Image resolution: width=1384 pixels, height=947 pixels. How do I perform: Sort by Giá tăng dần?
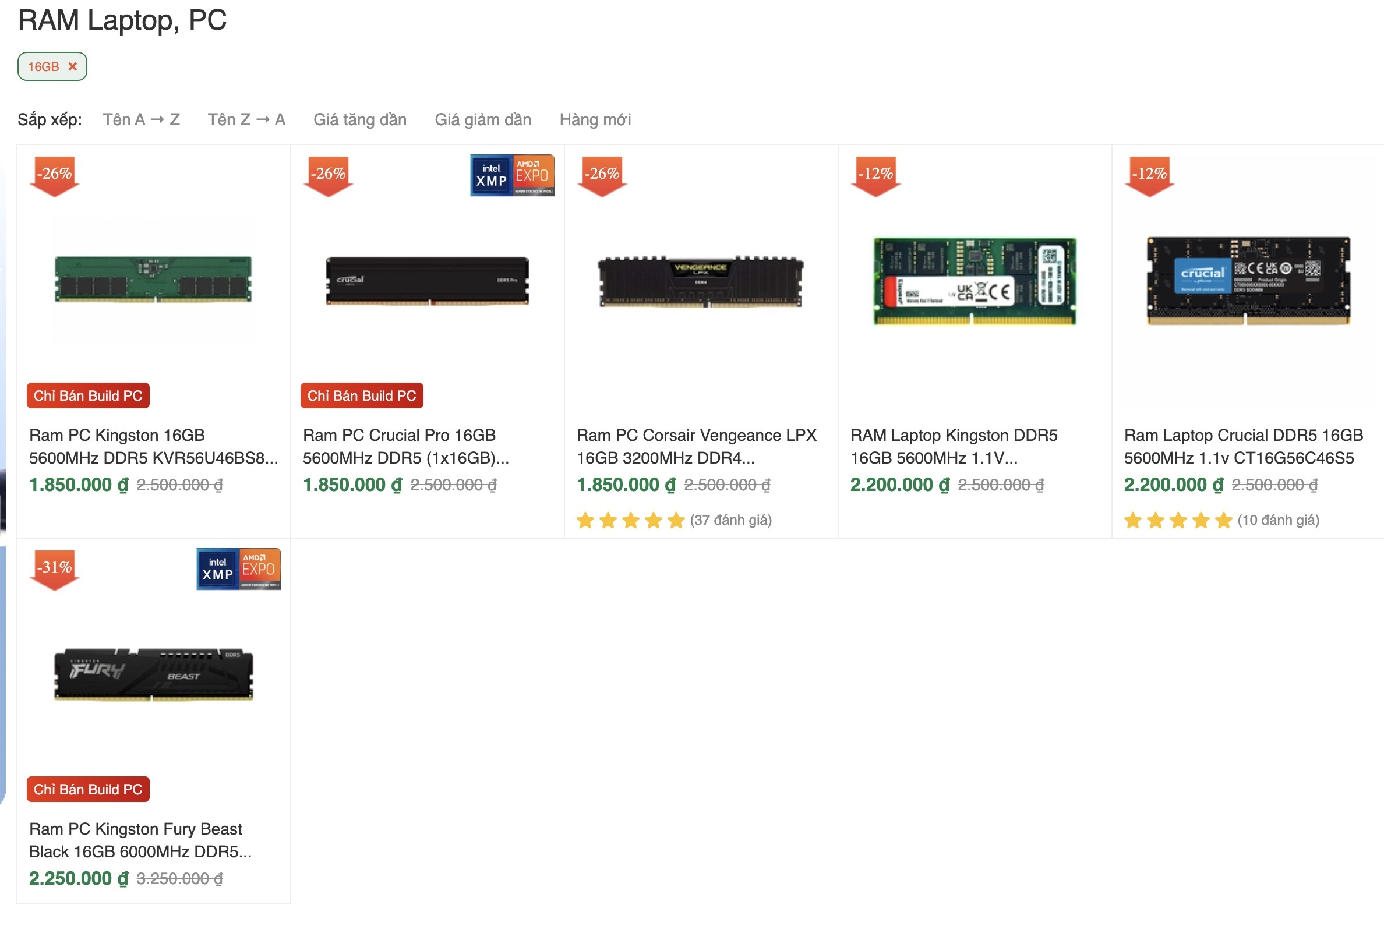360,120
